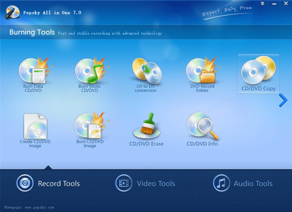
Task: Click the 'Fast and stable recording' subtitle text
Action: click(110, 33)
